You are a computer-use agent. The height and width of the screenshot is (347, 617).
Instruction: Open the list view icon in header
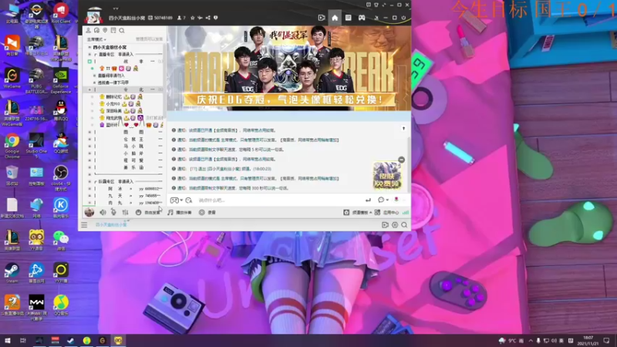[349, 18]
